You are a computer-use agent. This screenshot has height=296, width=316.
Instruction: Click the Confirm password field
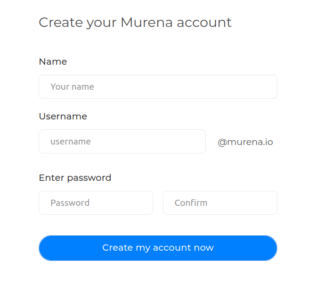[220, 203]
